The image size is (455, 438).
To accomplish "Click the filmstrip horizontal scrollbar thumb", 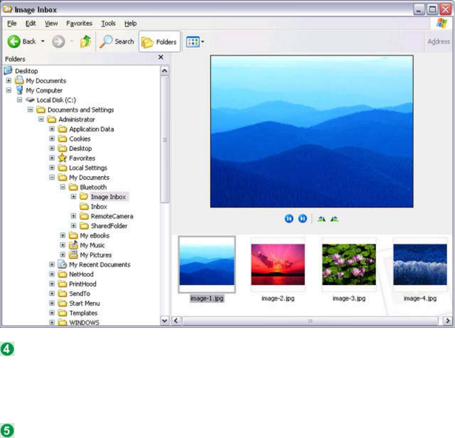I will 310,321.
